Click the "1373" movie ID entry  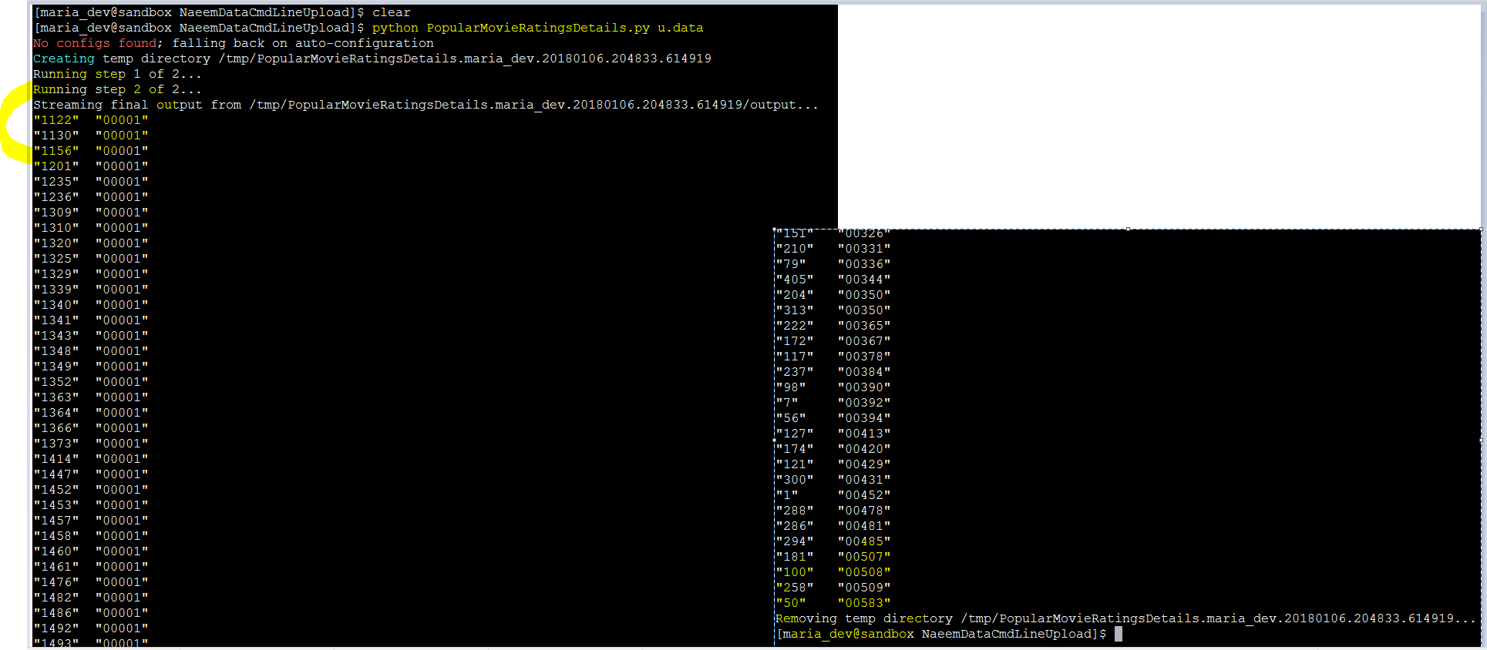click(x=56, y=444)
